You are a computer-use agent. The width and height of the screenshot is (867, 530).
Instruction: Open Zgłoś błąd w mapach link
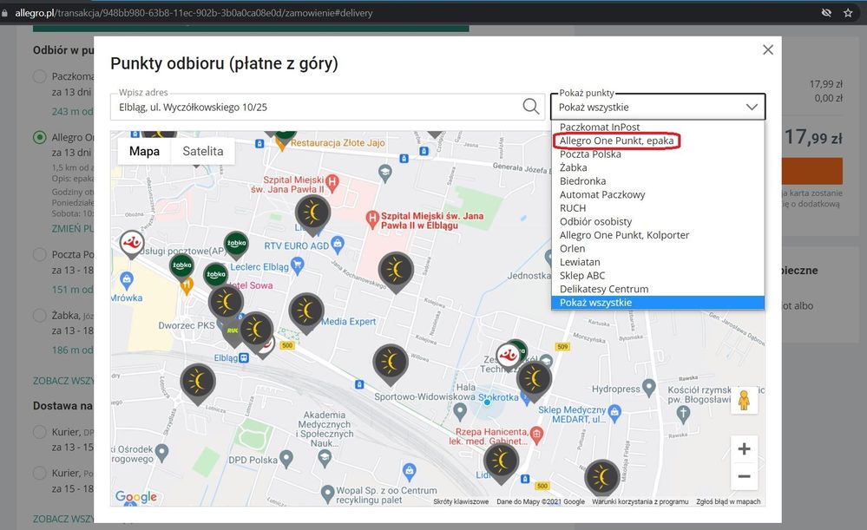[728, 502]
